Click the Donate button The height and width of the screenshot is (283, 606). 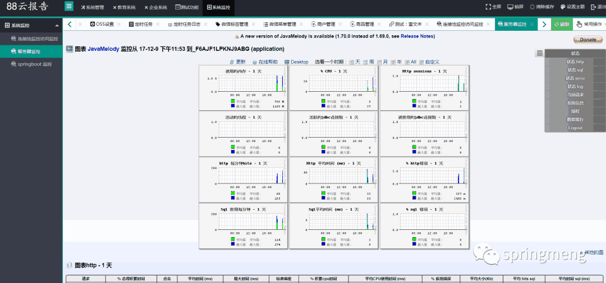588,40
